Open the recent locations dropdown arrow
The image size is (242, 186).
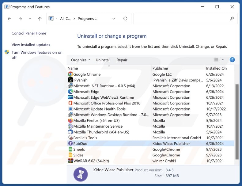tap(30, 19)
